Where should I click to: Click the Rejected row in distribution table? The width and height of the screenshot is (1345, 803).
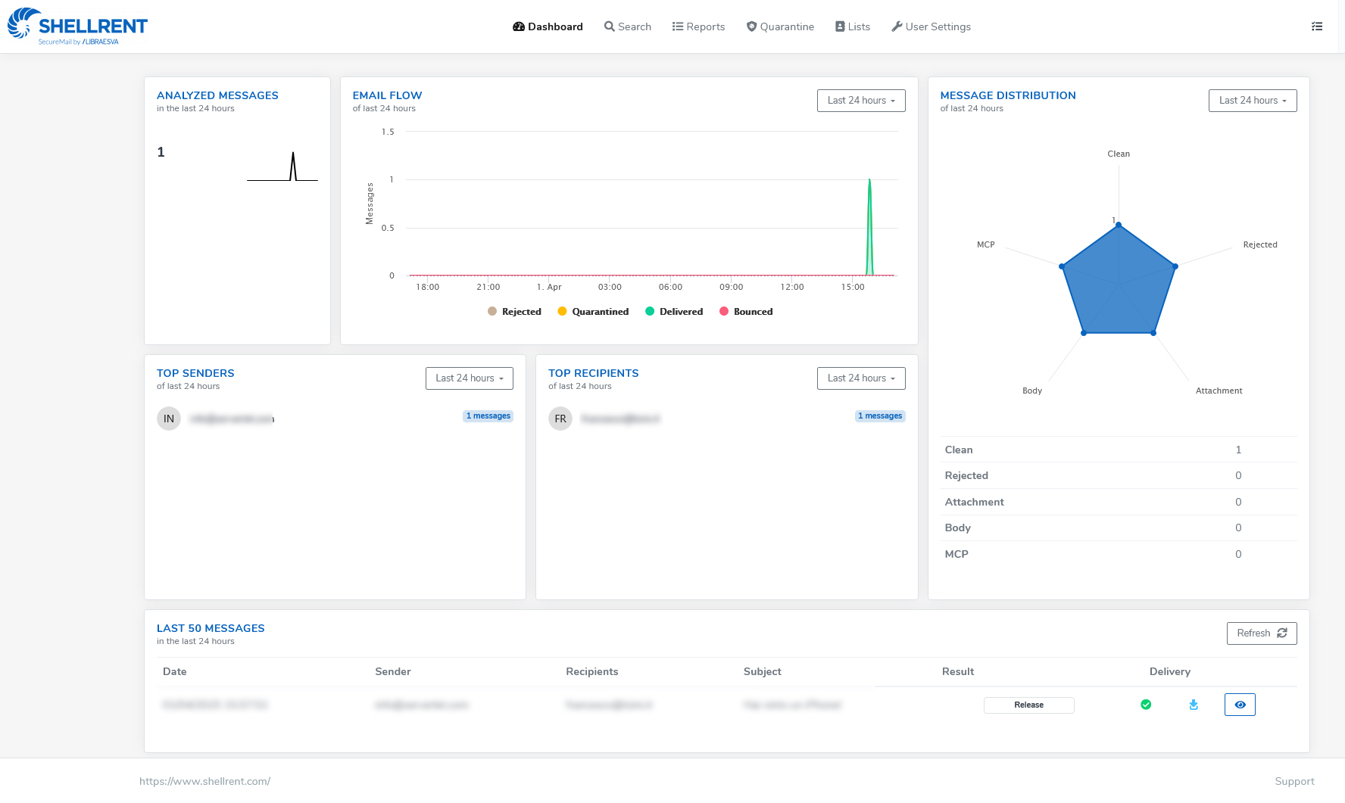[1119, 476]
